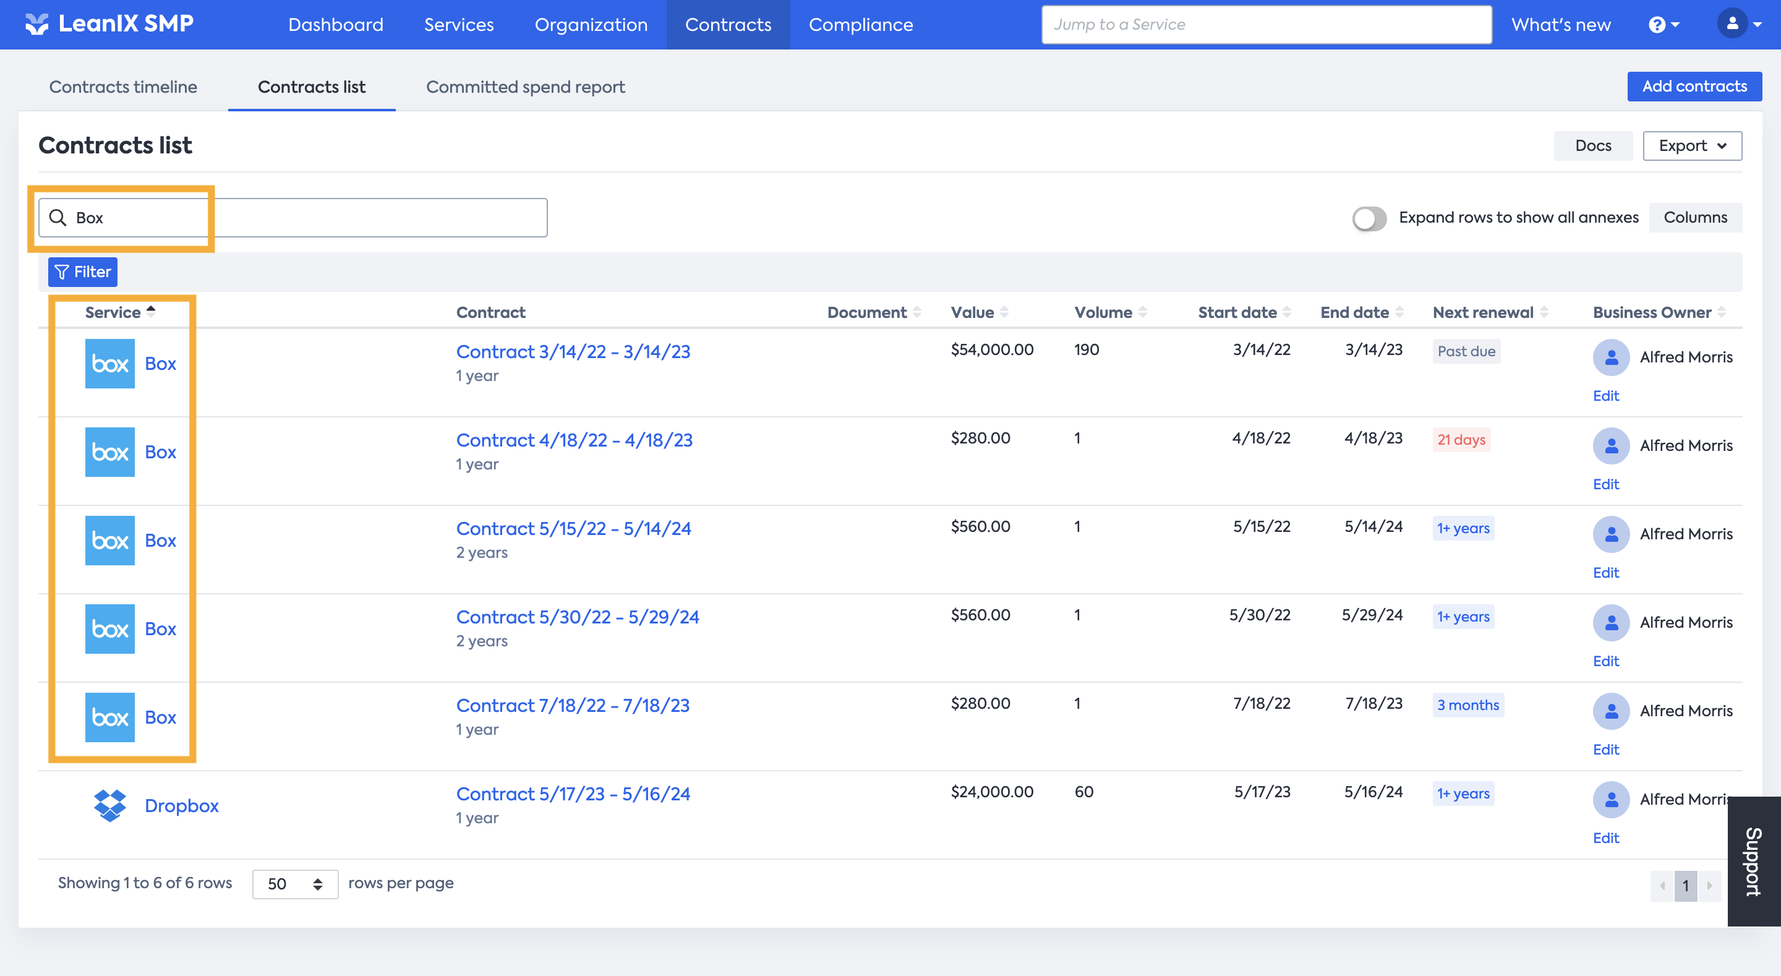Sort by Value column arrows
Screen dimensions: 1781x976
(1004, 312)
